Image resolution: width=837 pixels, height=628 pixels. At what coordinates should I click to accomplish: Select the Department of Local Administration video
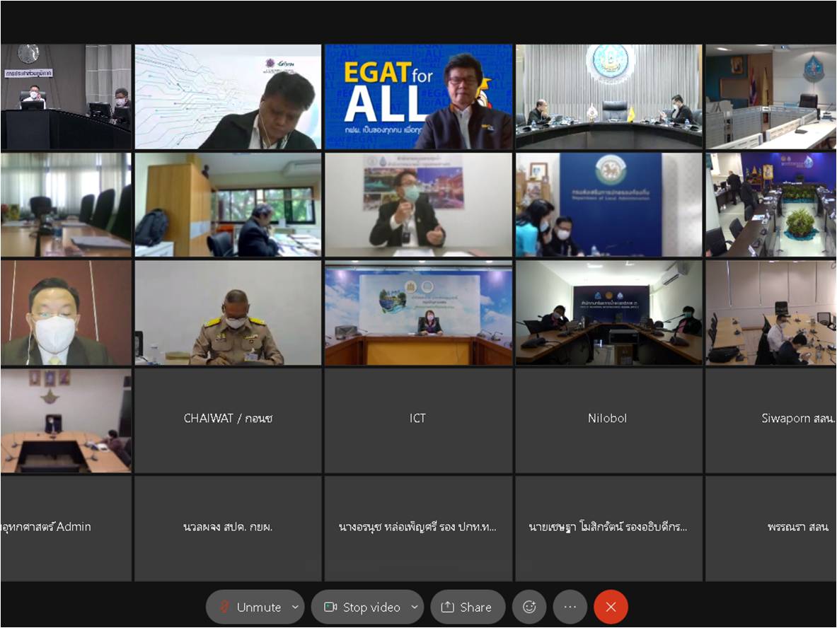click(x=608, y=204)
